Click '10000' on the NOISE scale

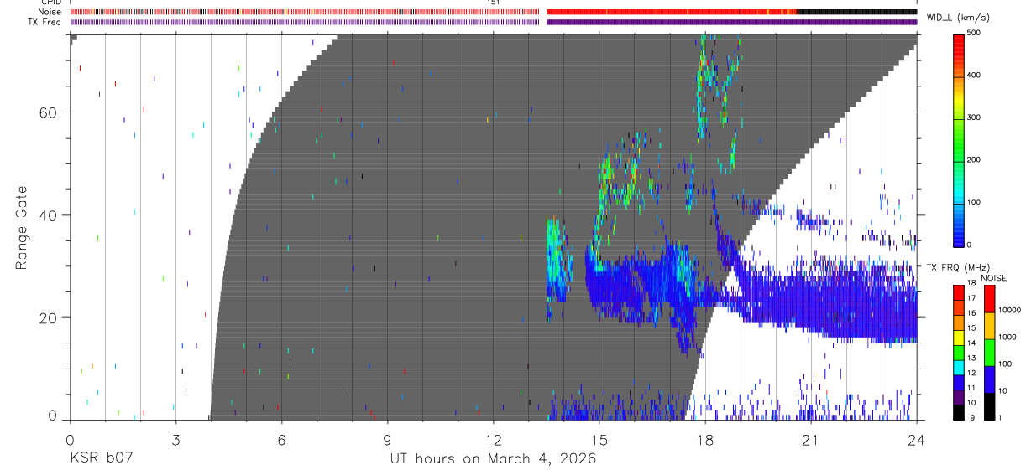click(x=1011, y=311)
